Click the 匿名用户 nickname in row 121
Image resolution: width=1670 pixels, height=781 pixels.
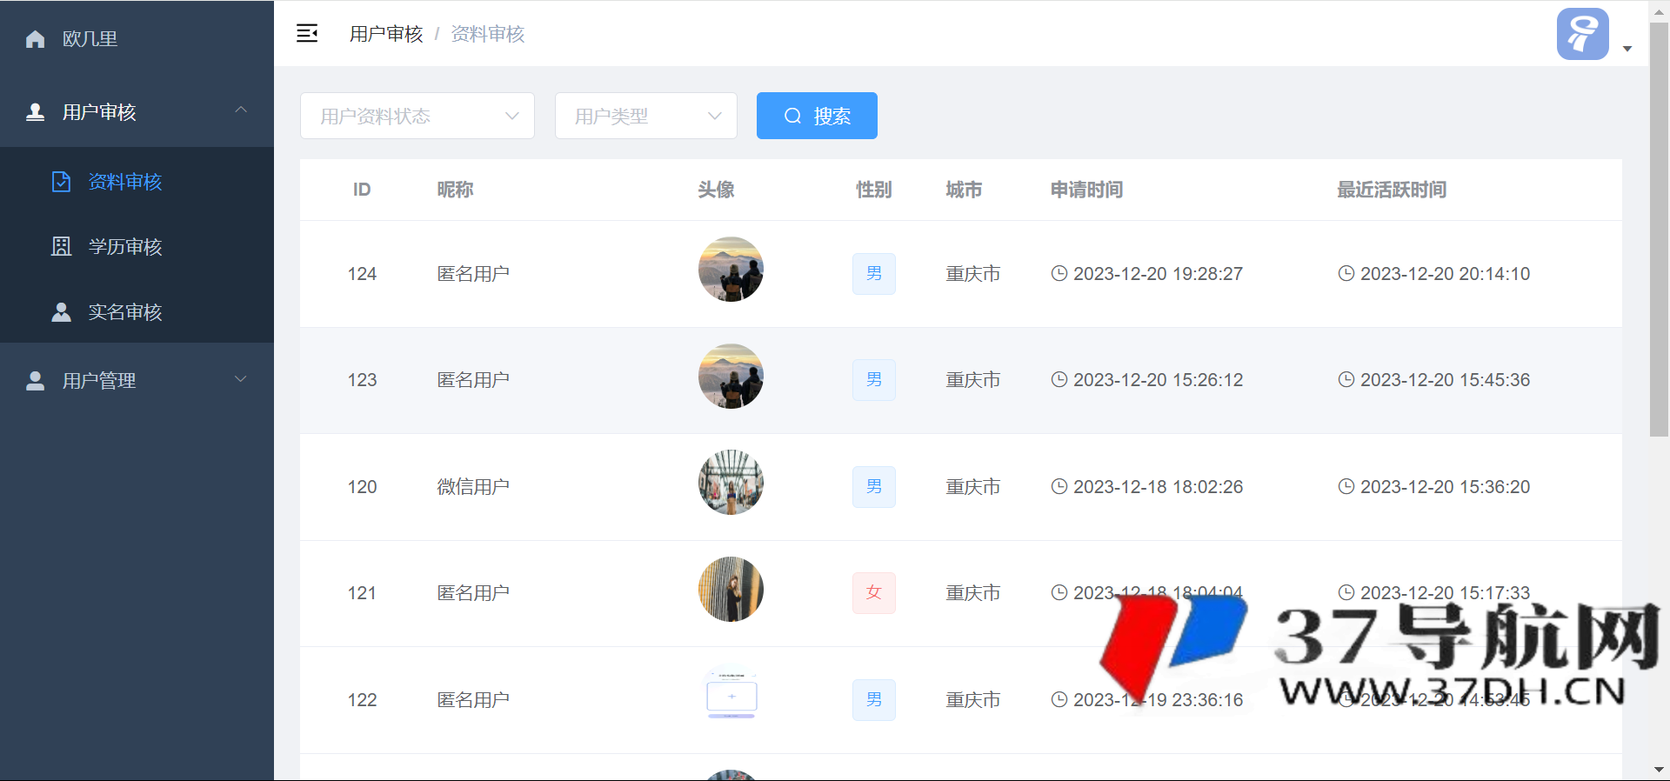point(473,593)
